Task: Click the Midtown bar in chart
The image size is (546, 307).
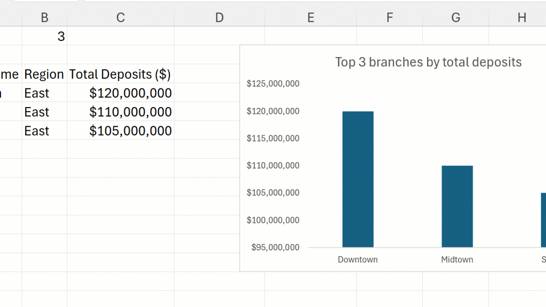Action: click(457, 206)
